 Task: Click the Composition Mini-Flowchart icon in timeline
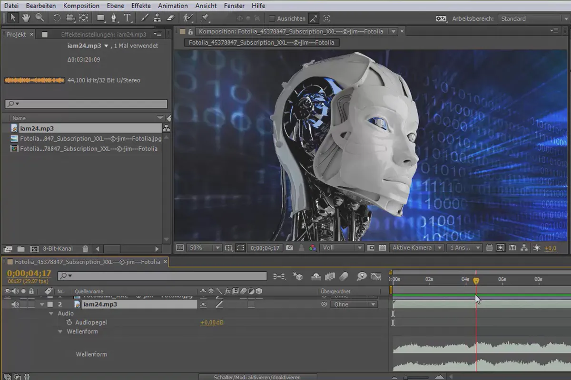point(279,276)
